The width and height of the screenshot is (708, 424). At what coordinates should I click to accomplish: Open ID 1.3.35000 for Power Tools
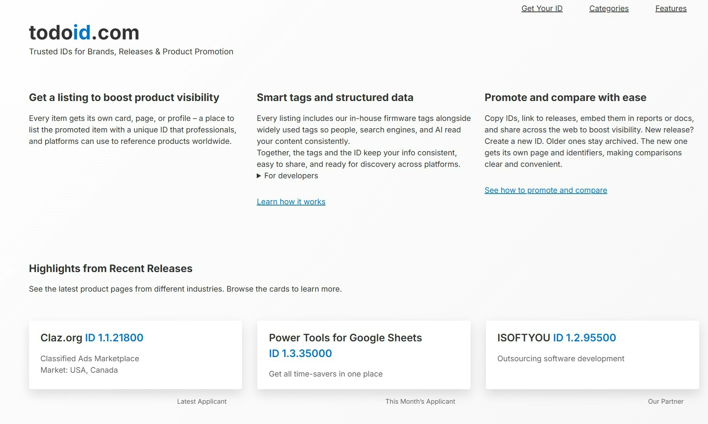point(300,353)
